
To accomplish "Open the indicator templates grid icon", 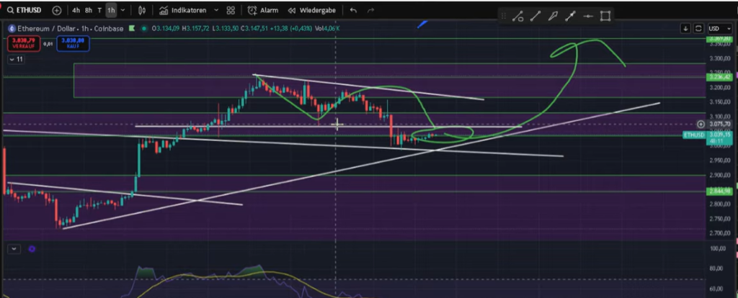I will tap(230, 11).
